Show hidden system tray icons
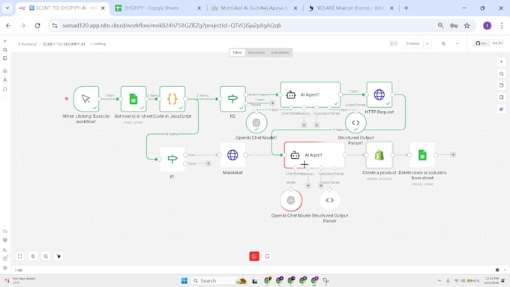This screenshot has width=510, height=287. coord(439,280)
